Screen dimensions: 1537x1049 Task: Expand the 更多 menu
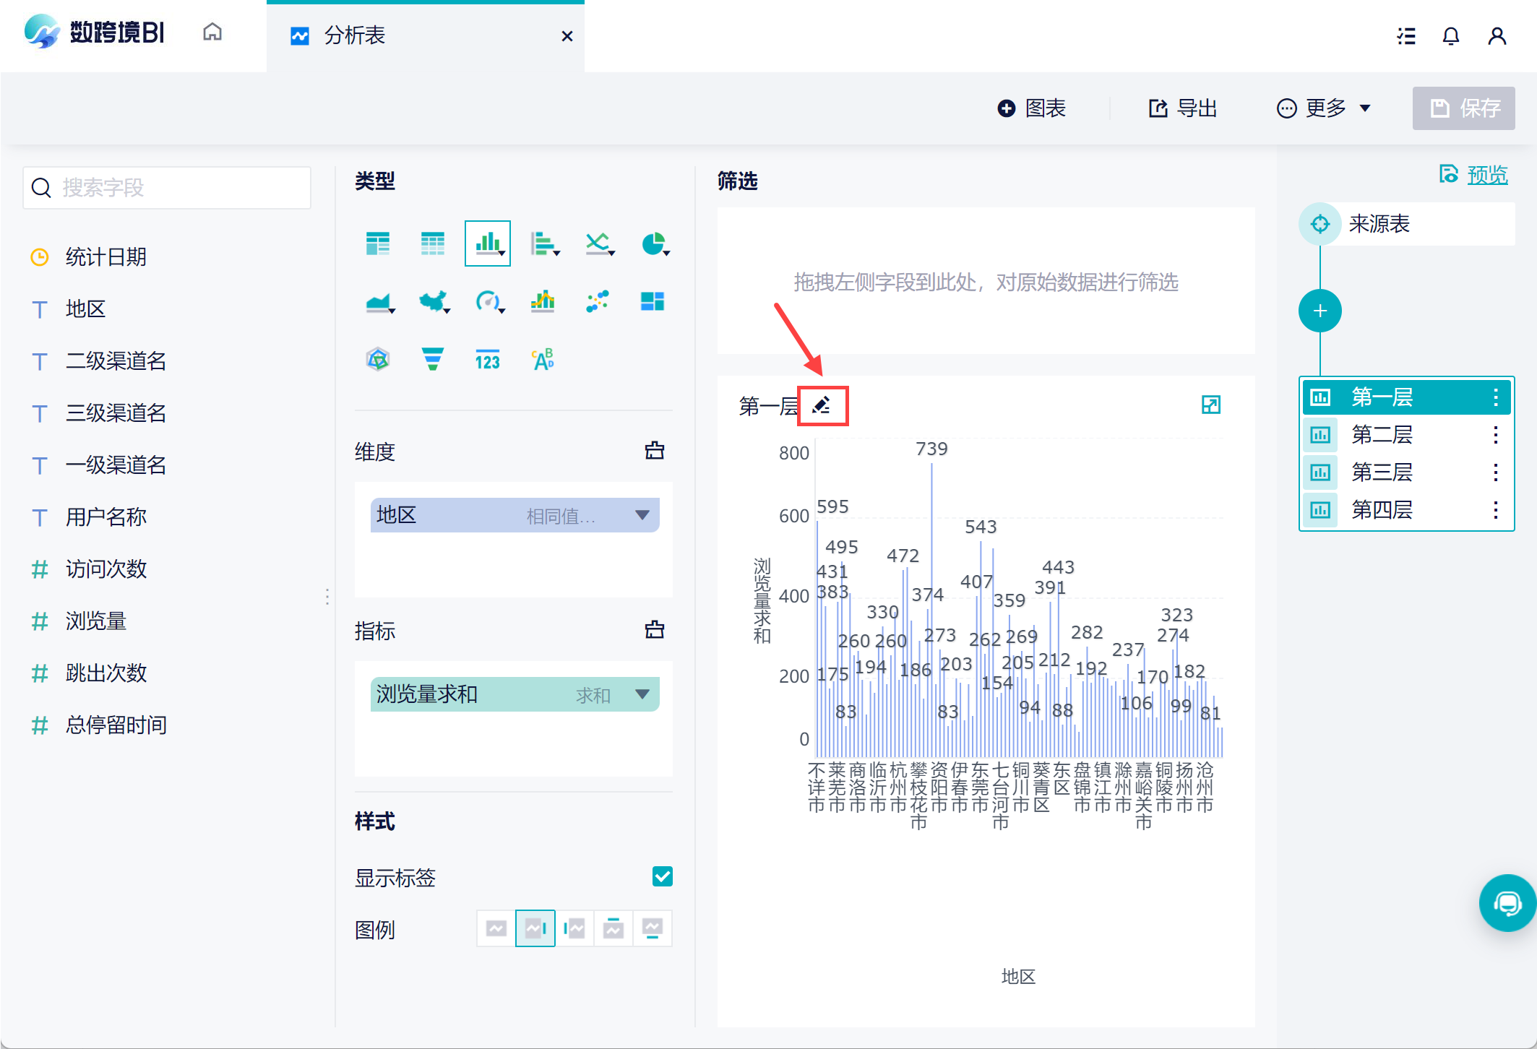click(1324, 108)
